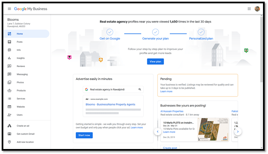The image size is (268, 154).
Task: Open Al Hussain Properties link
Action: 172,111
